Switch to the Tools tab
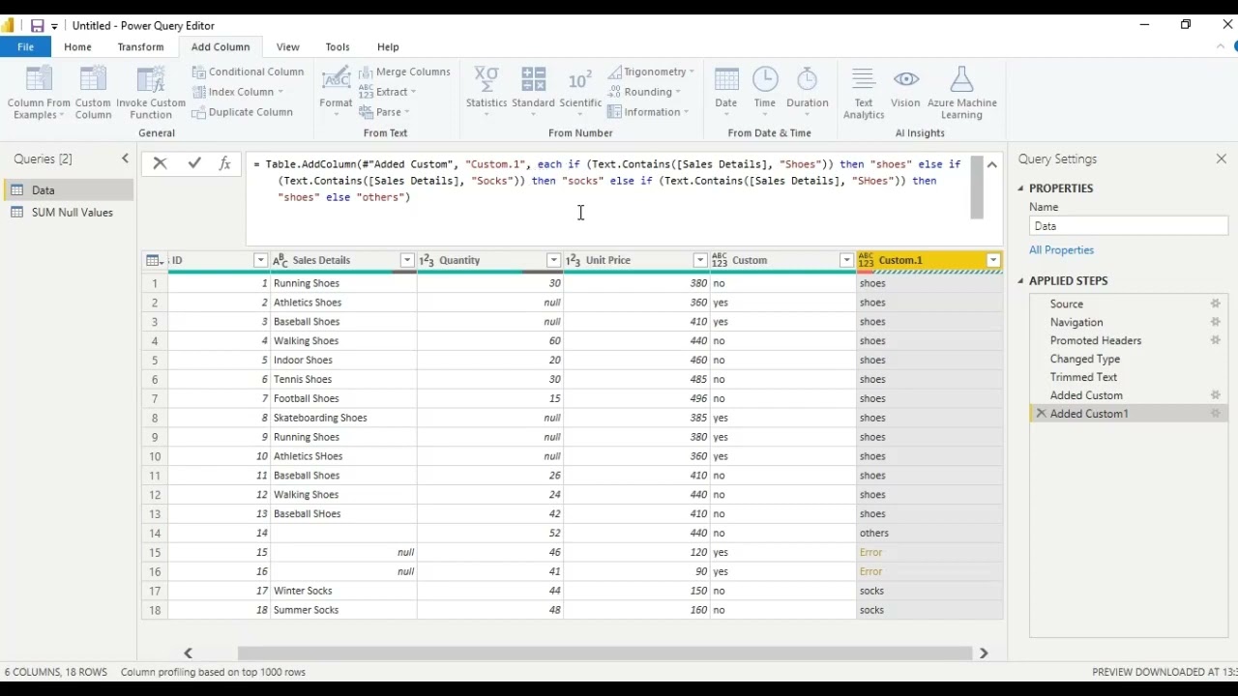 click(338, 46)
